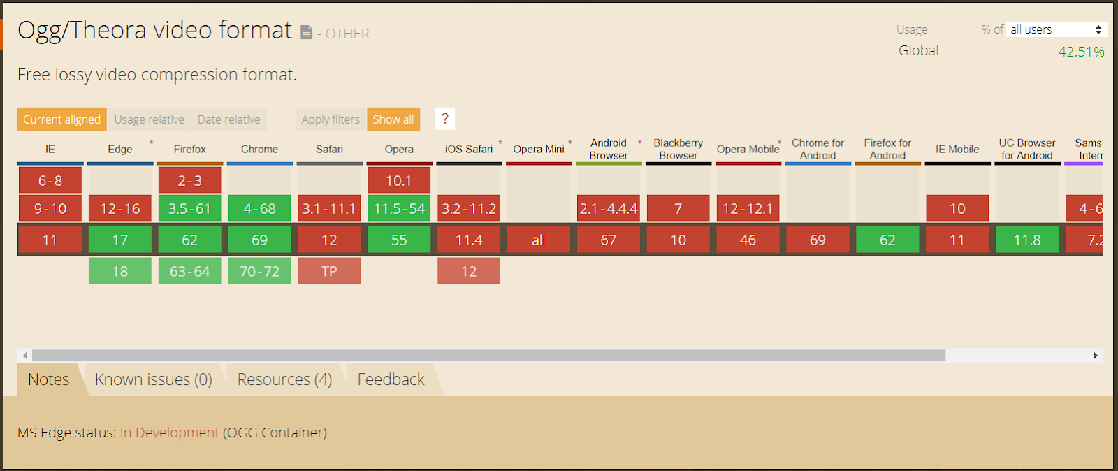Select the Blackberry Browser 10 cell
1118x471 pixels.
[678, 240]
